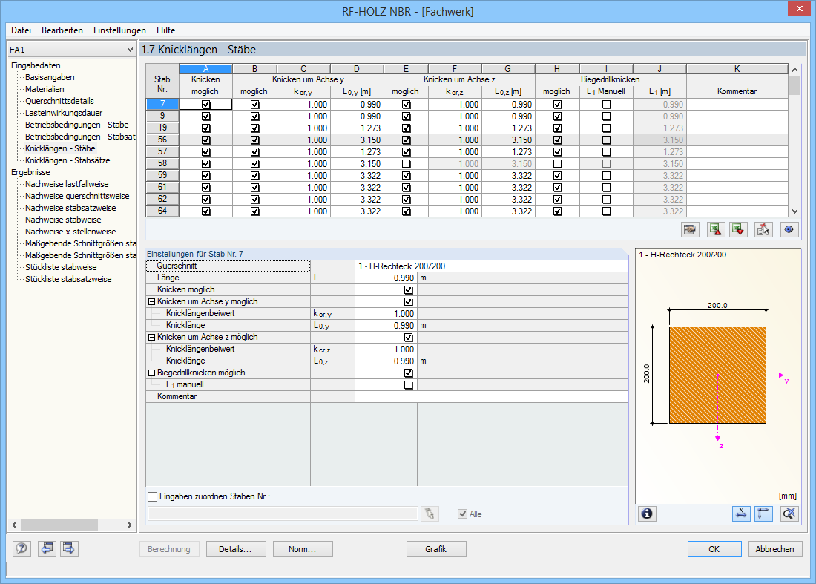
Task: Go to previous input table icon
Action: tap(47, 548)
